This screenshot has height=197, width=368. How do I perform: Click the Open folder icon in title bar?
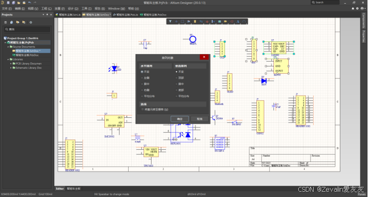(x=19, y=3)
